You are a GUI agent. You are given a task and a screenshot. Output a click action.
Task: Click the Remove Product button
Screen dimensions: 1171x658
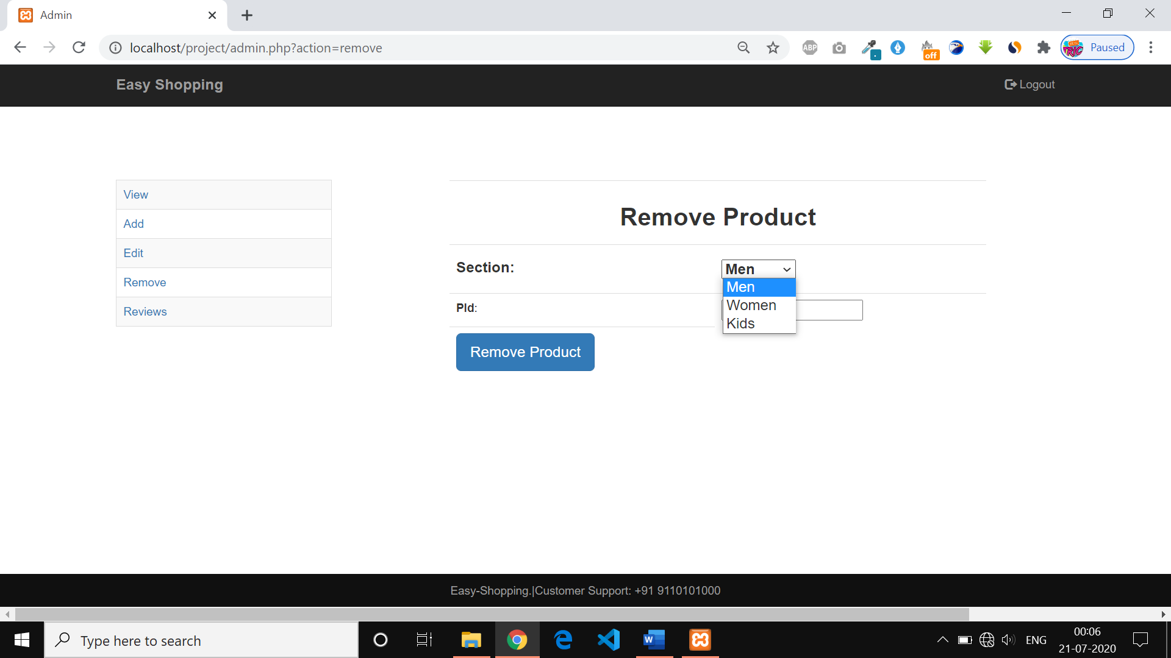pyautogui.click(x=525, y=352)
